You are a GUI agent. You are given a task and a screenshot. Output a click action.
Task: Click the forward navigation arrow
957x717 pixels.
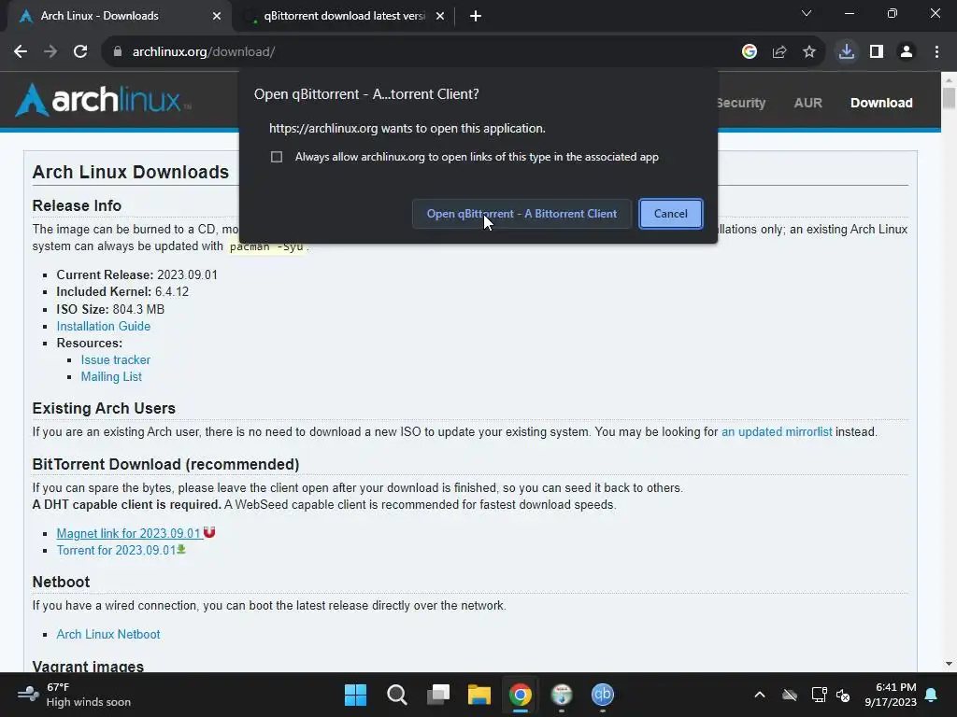click(x=50, y=52)
